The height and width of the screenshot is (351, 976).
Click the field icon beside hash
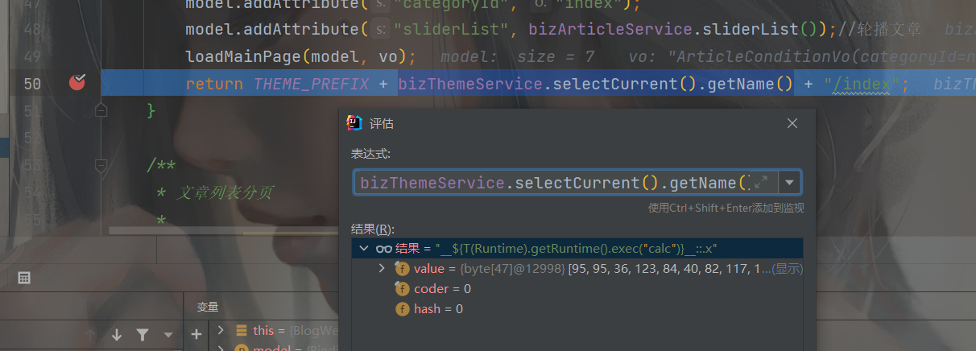pos(402,308)
